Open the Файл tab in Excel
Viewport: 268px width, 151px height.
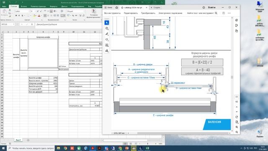click(x=4, y=6)
